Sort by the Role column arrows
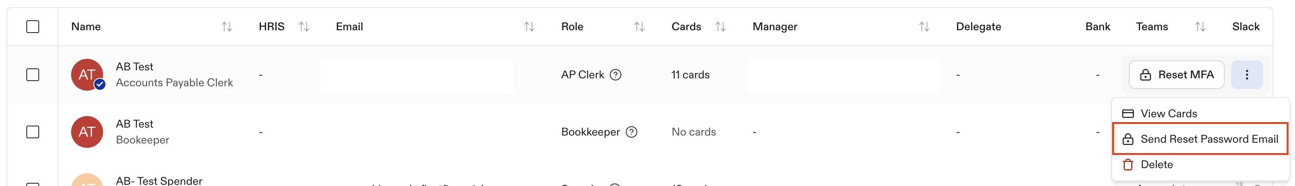This screenshot has width=1295, height=186. click(x=639, y=27)
